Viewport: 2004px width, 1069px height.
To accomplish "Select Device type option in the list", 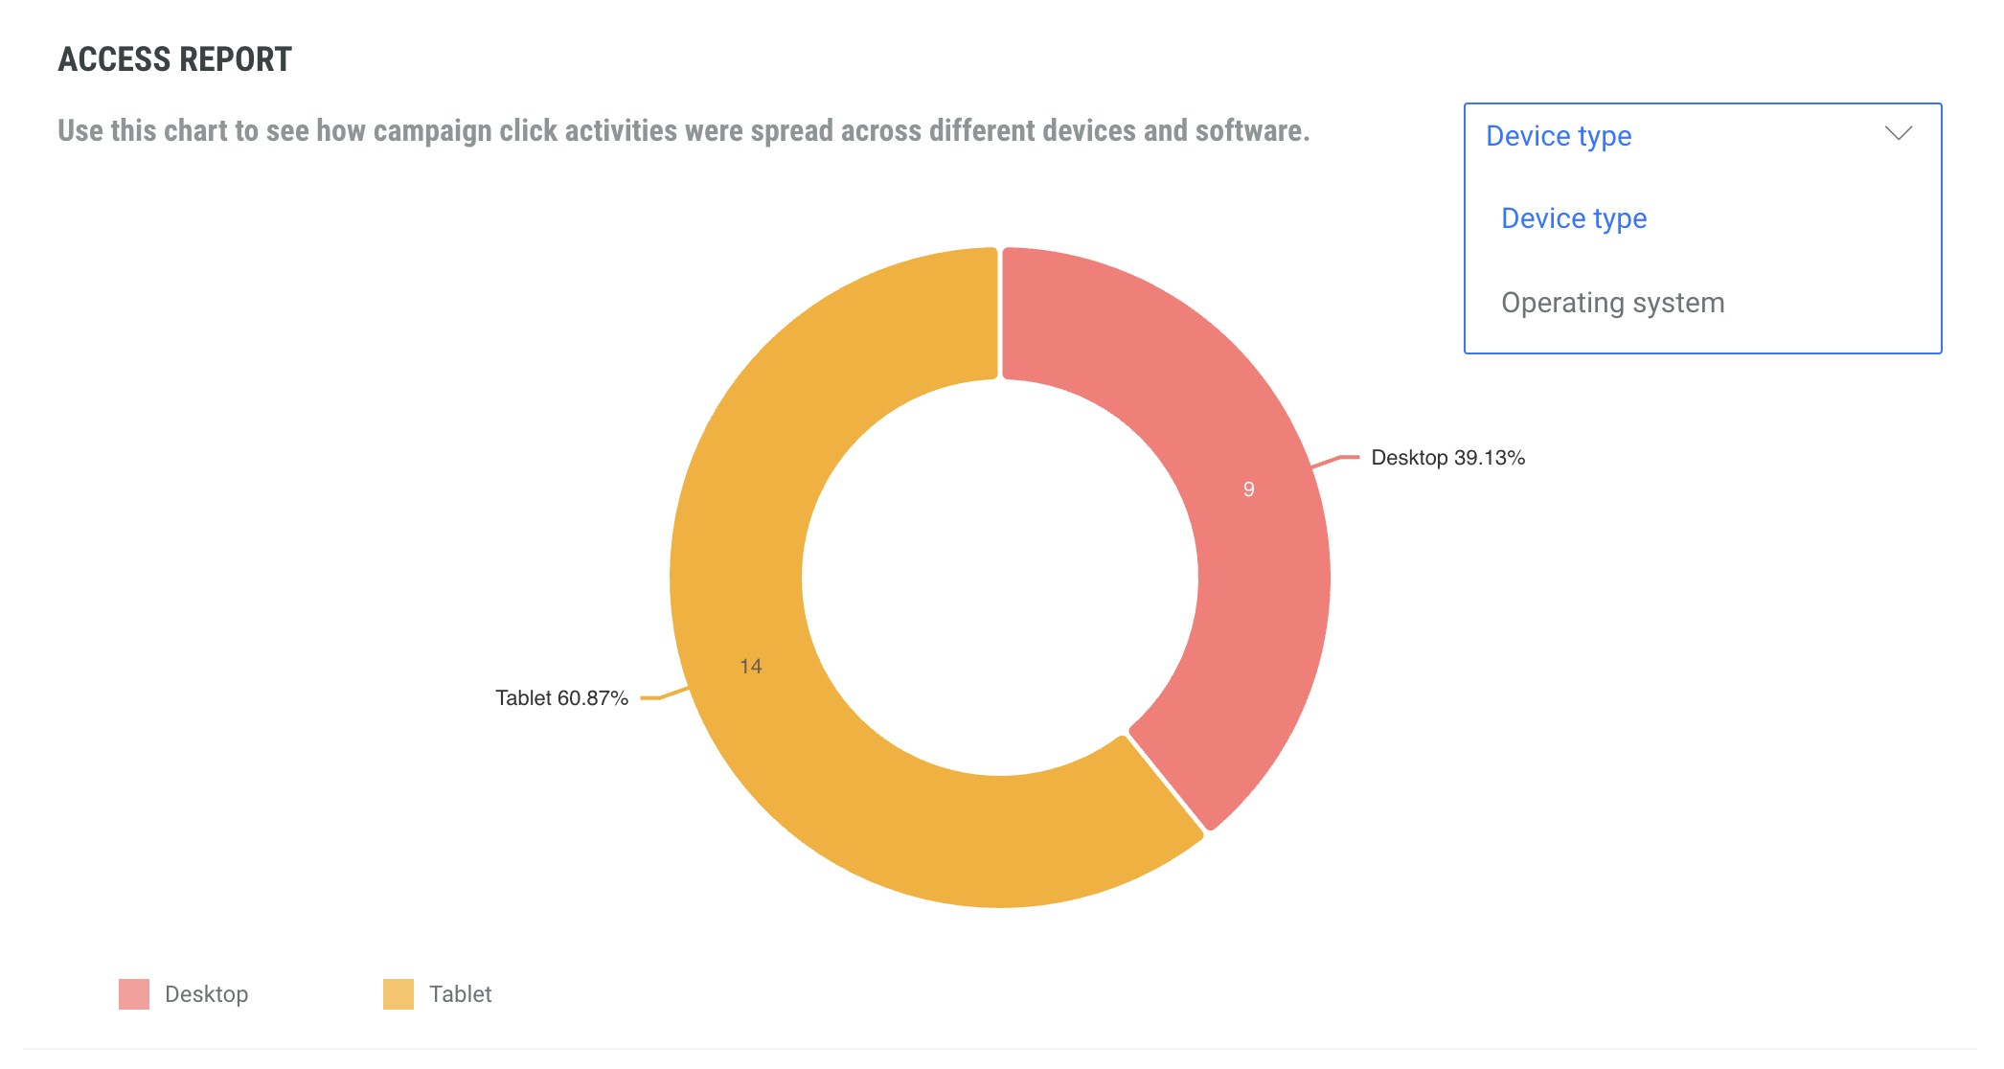I will click(x=1574, y=218).
